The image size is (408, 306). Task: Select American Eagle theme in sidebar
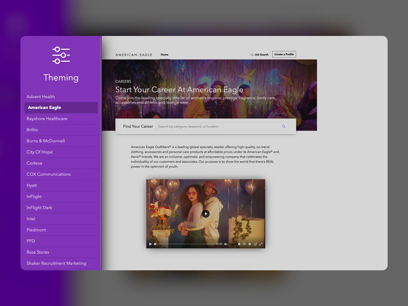click(61, 108)
